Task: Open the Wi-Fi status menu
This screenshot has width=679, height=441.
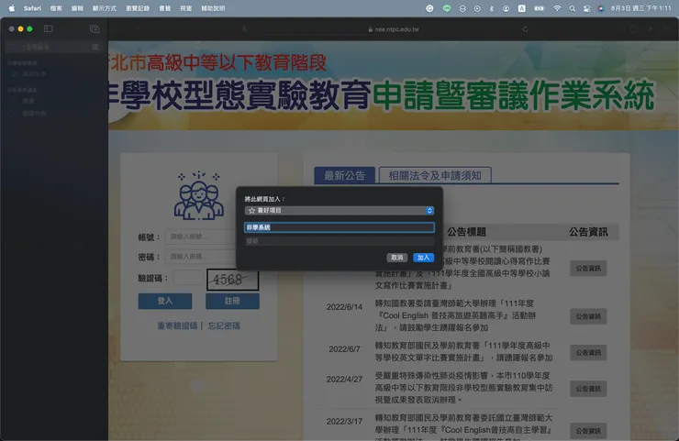Action: (x=557, y=8)
